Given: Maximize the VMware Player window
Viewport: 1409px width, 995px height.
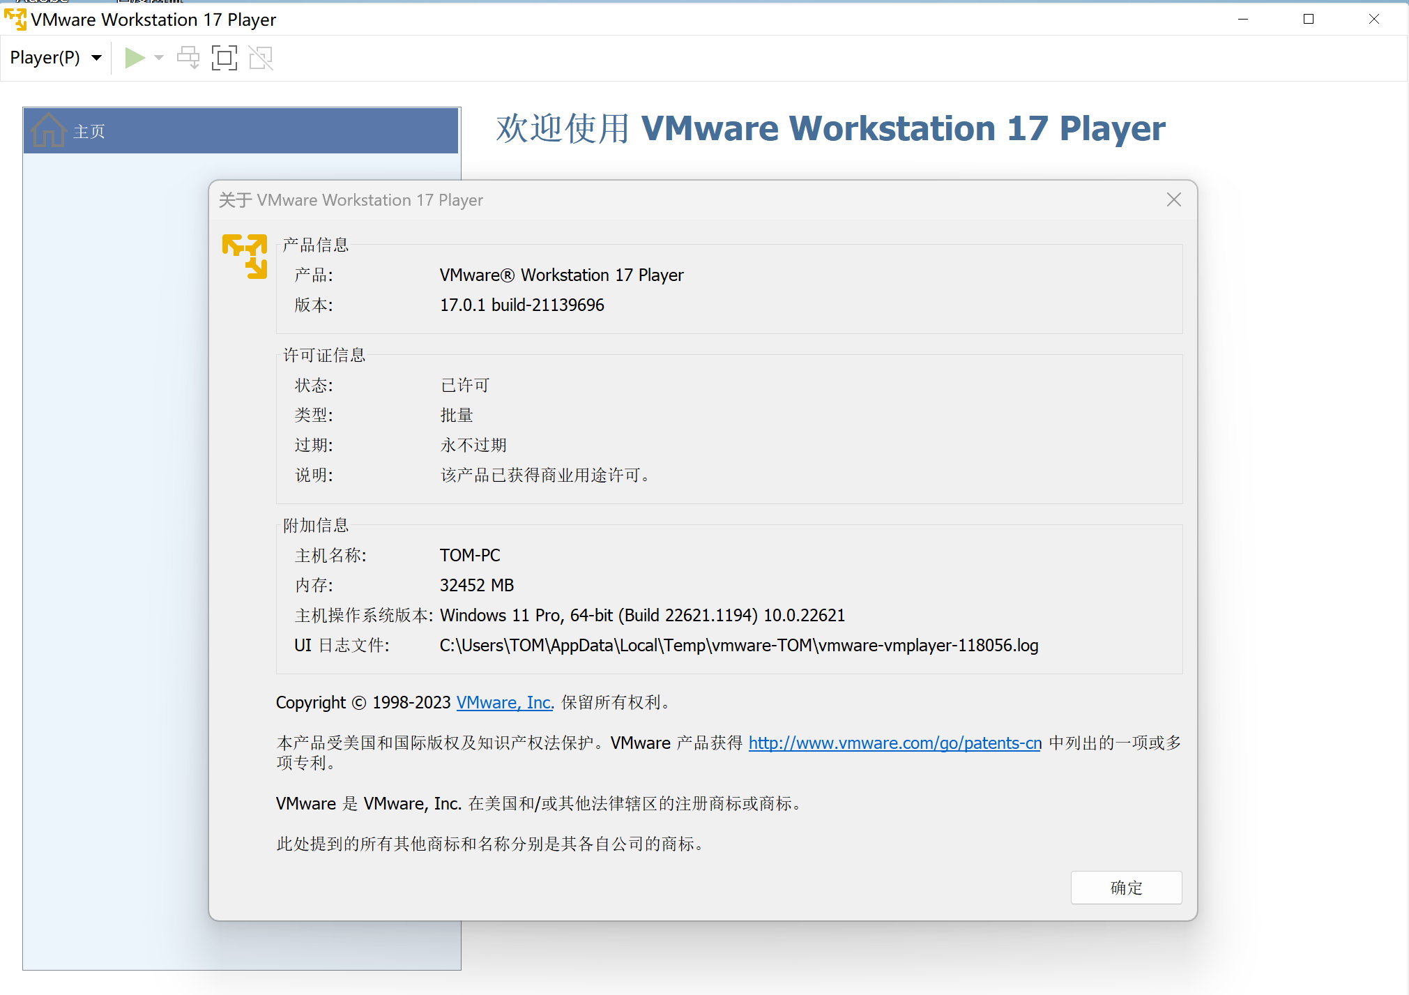Looking at the screenshot, I should coord(1309,20).
